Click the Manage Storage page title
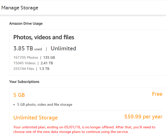The image size is (166, 138). [x=20, y=8]
